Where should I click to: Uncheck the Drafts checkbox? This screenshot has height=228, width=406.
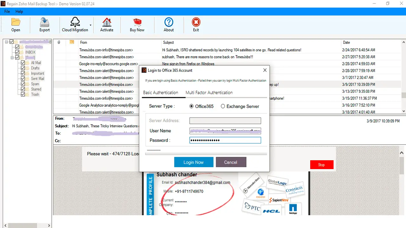click(23, 68)
